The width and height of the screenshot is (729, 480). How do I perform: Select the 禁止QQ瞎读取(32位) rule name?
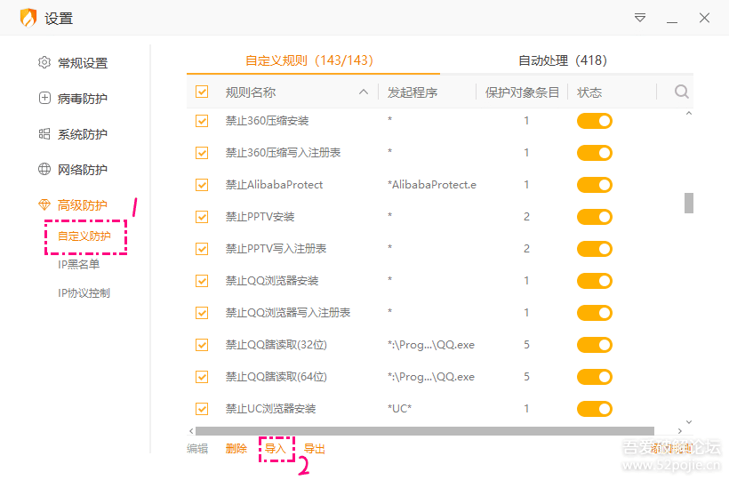click(276, 345)
